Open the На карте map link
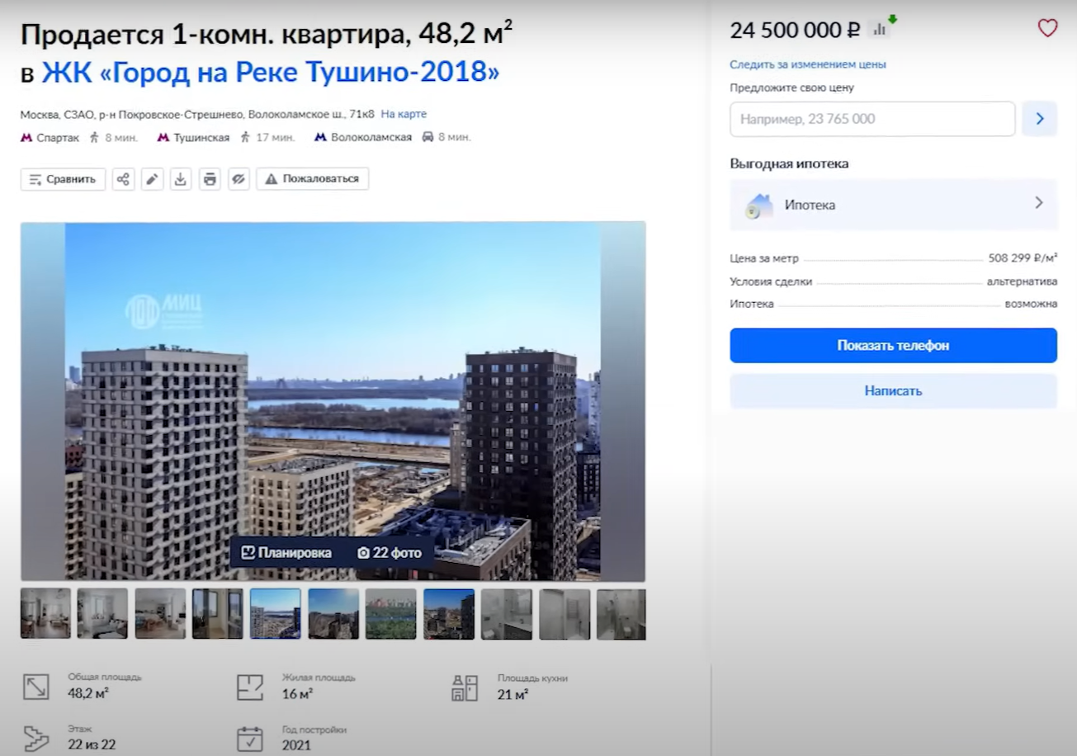Viewport: 1077px width, 756px height. 404,114
